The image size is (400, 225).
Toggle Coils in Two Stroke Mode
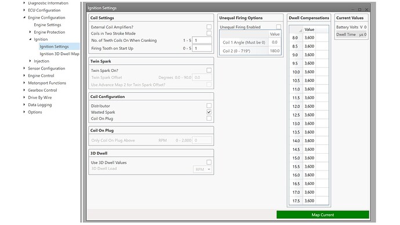209,33
